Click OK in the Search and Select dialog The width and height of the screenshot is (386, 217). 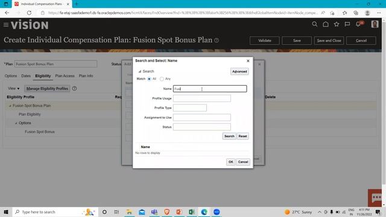point(230,162)
